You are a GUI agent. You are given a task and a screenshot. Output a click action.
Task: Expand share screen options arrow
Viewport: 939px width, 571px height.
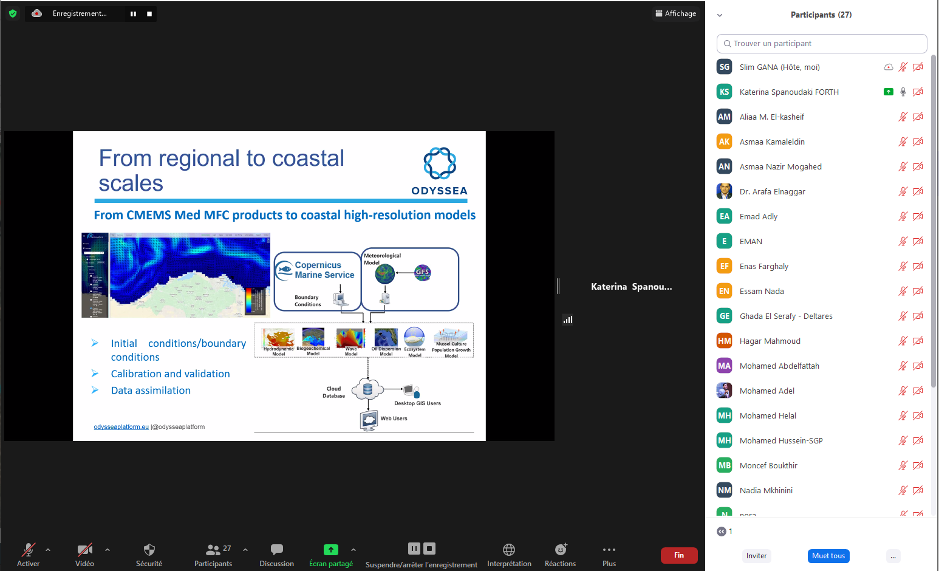click(353, 550)
